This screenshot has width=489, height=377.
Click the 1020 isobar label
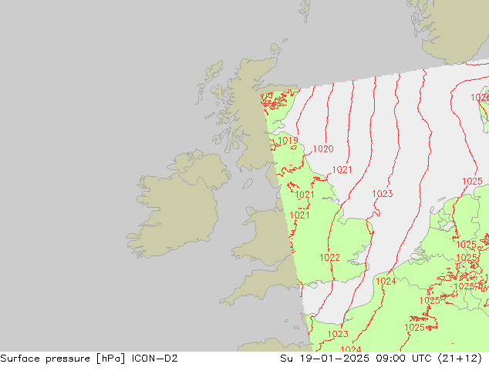click(x=323, y=149)
